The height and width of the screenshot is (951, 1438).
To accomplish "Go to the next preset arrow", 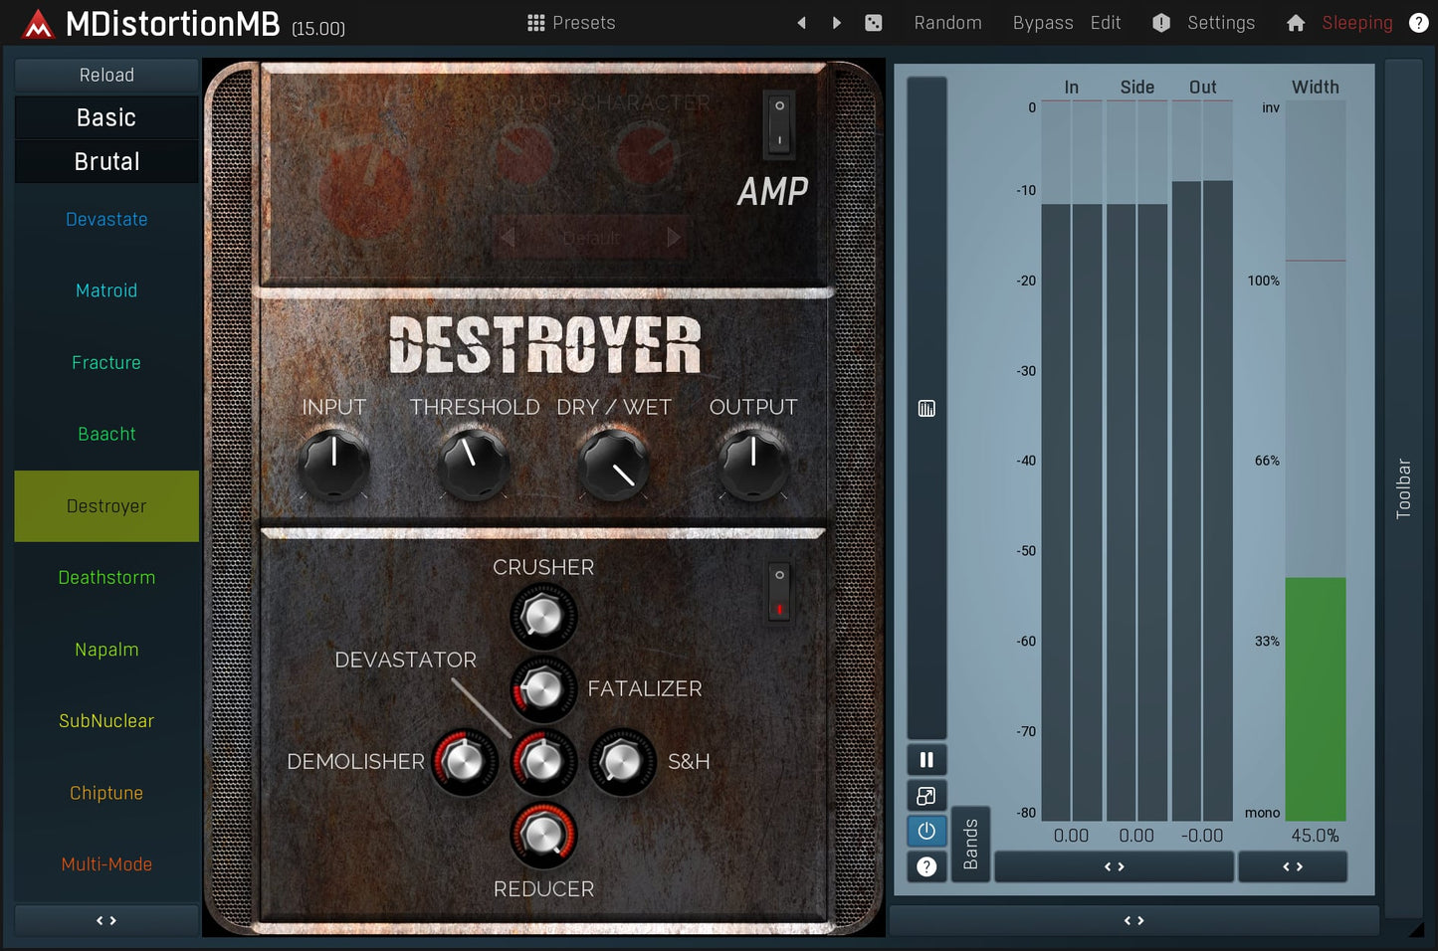I will tap(837, 23).
